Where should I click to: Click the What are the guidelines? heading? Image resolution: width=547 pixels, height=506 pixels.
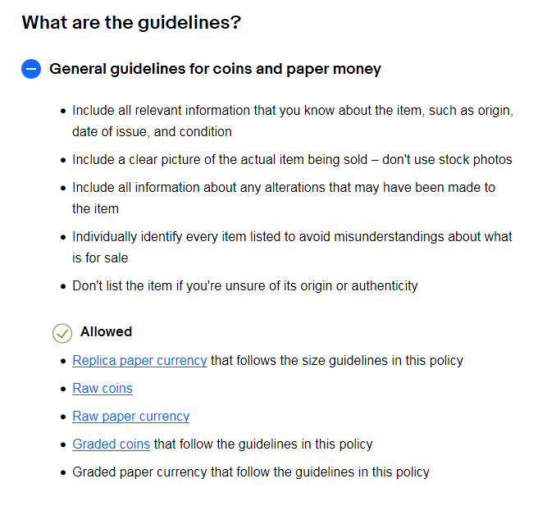tap(131, 23)
